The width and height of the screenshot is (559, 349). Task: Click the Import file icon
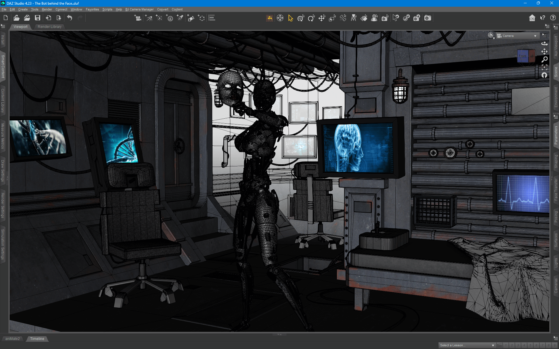48,18
